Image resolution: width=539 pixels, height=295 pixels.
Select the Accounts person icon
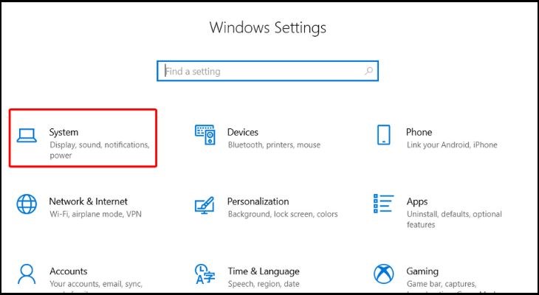[x=27, y=273]
